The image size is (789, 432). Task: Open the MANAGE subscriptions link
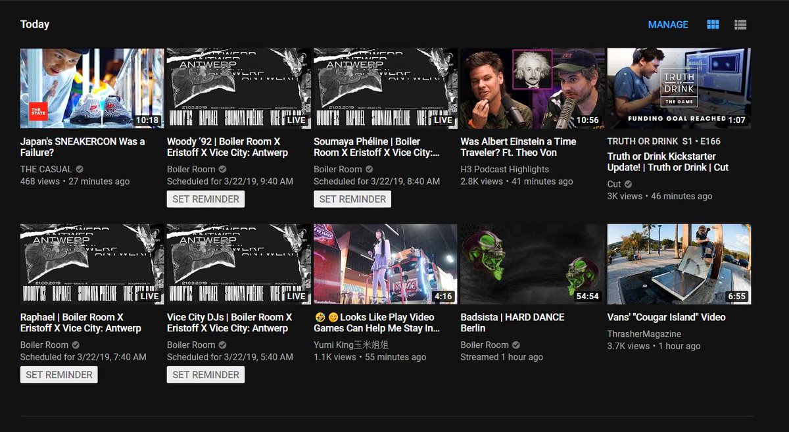(668, 25)
